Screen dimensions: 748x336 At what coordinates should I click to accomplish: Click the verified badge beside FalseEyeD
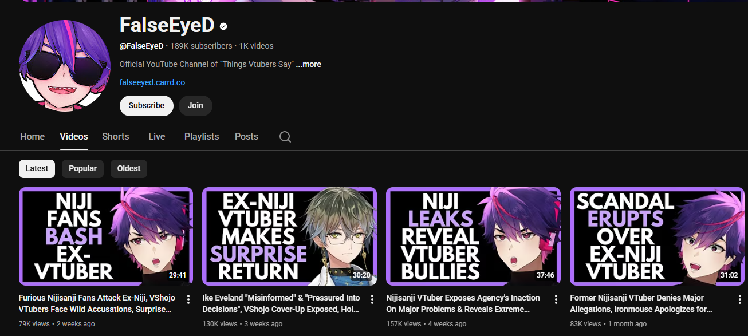pyautogui.click(x=224, y=26)
